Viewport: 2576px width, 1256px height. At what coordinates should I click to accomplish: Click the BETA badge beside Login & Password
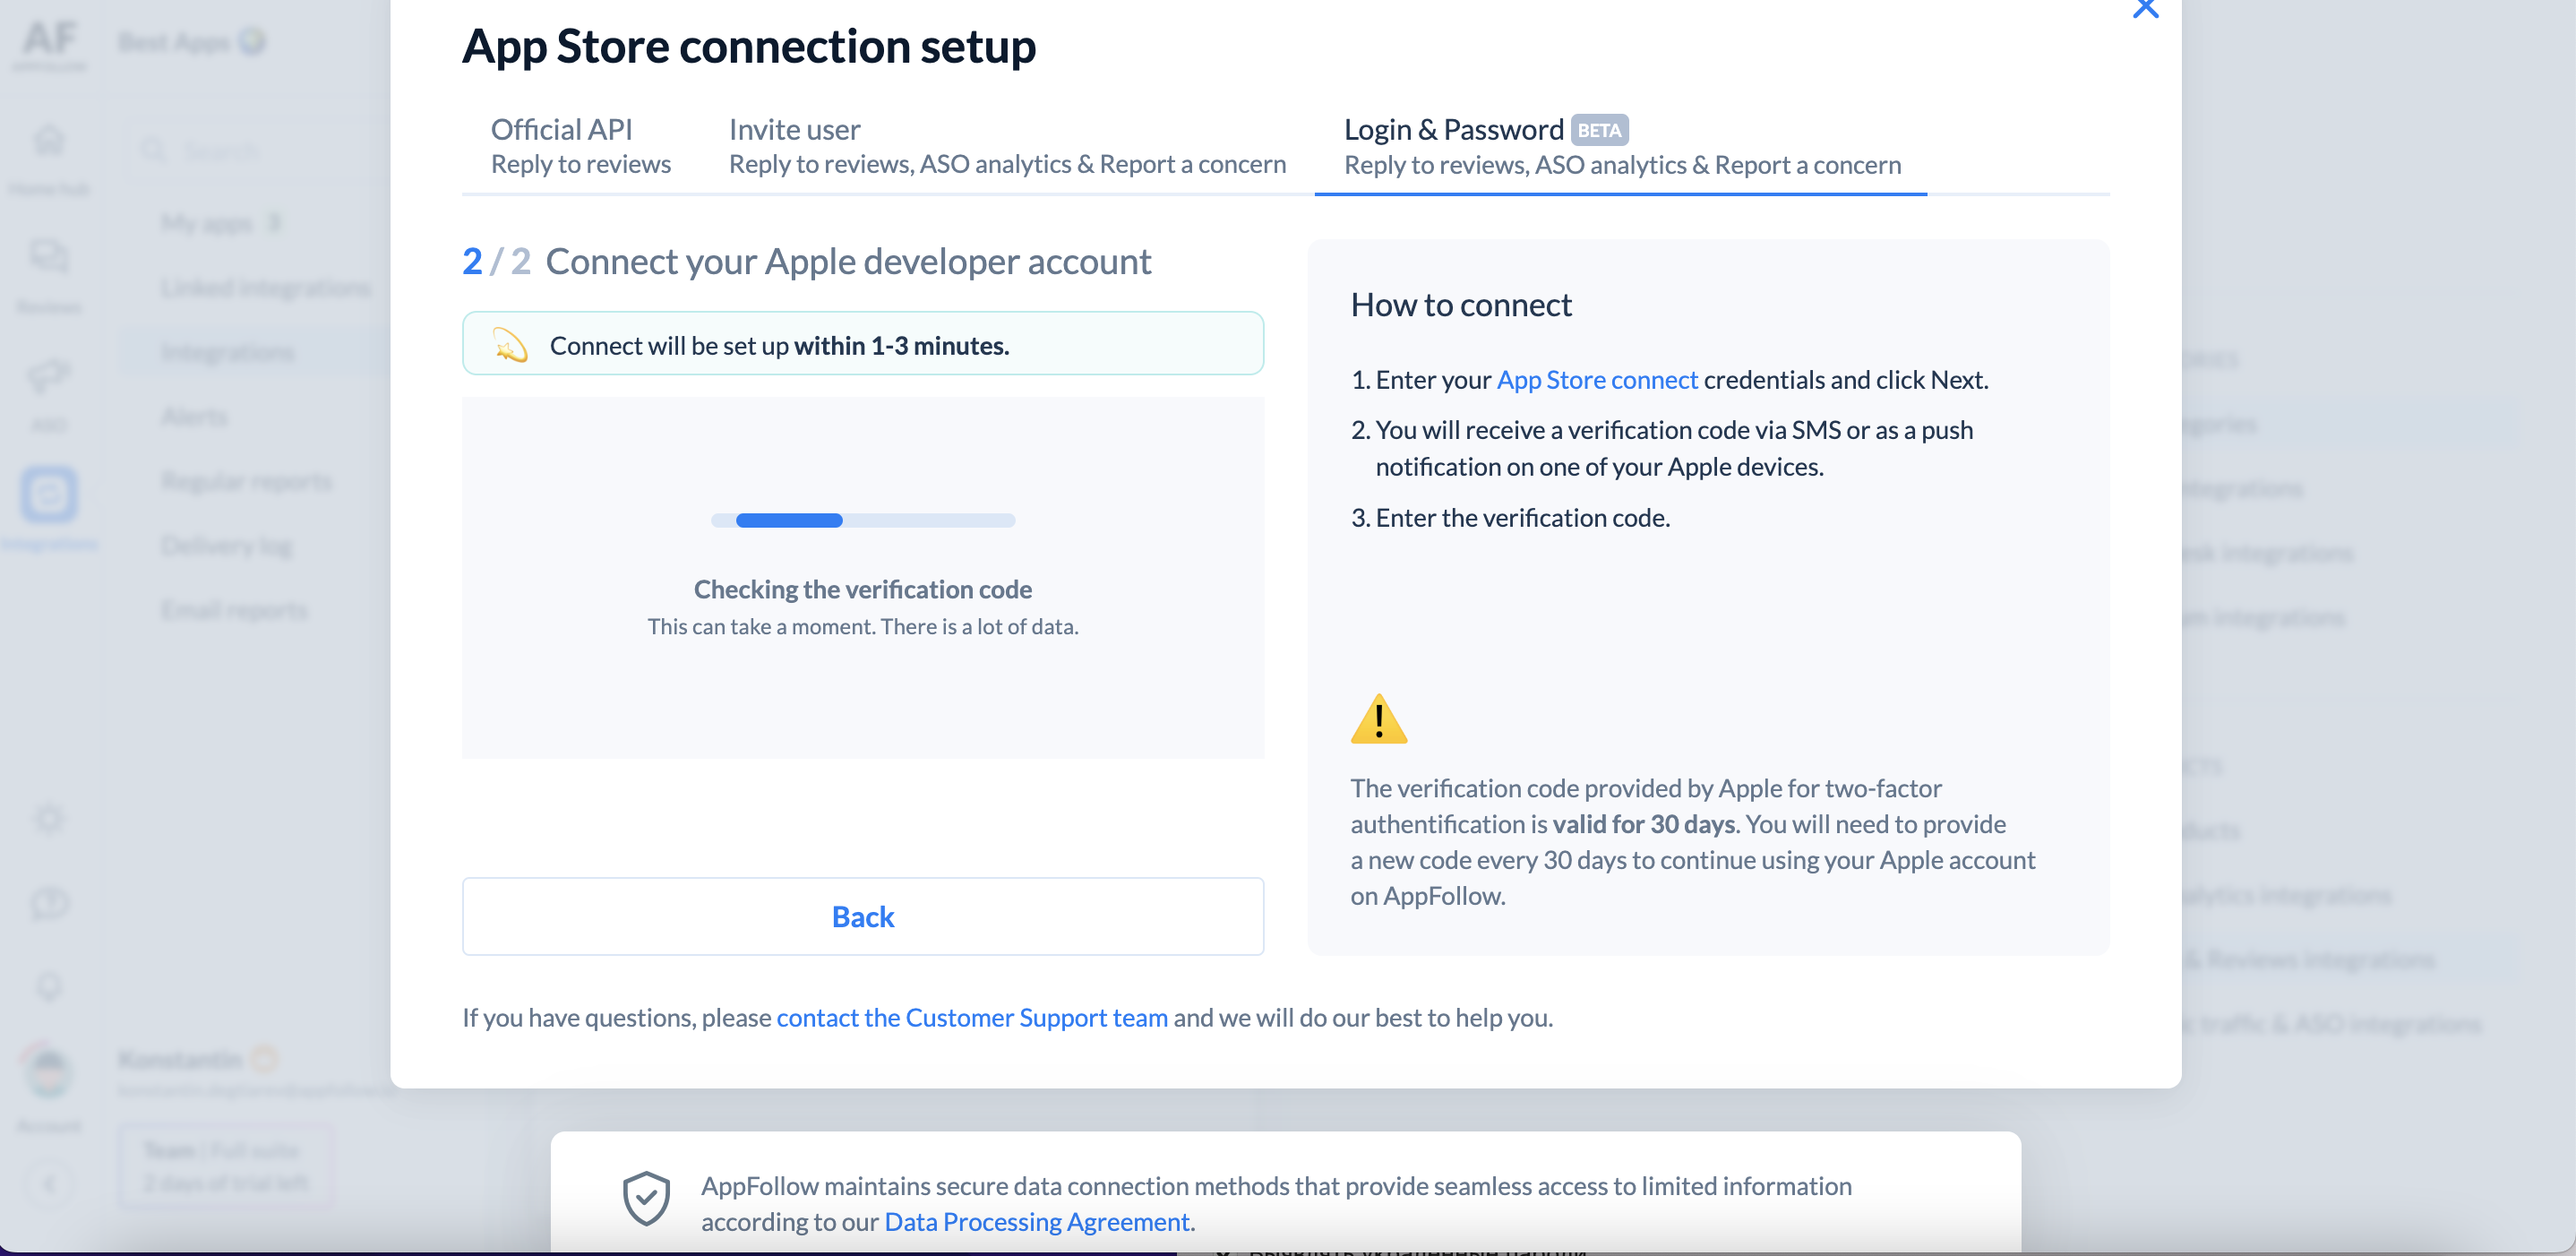[x=1599, y=130]
